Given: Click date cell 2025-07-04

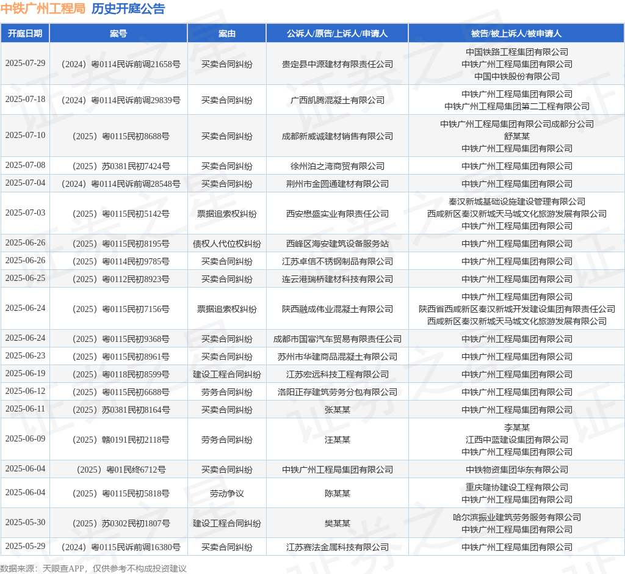Looking at the screenshot, I should pyautogui.click(x=25, y=183).
